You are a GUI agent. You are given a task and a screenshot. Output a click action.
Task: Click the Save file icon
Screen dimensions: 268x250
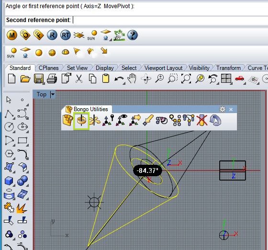coord(39,79)
